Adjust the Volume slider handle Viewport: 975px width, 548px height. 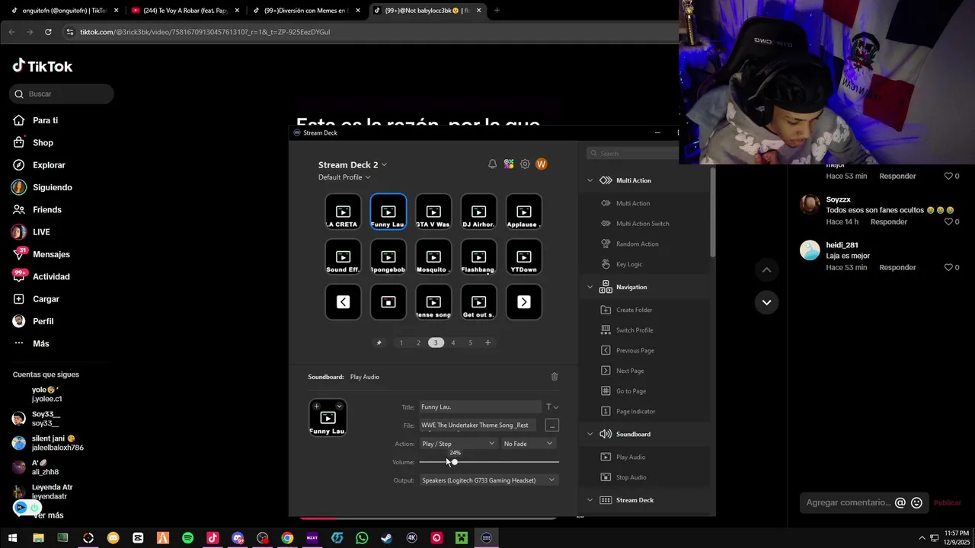coord(454,462)
